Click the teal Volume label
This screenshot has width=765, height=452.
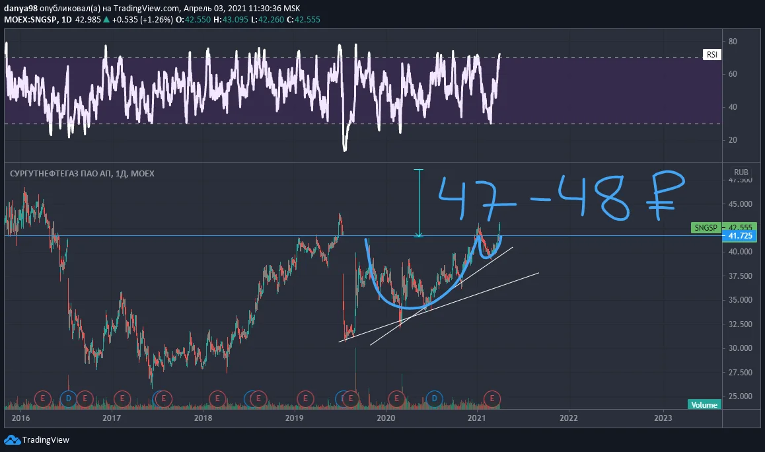[704, 404]
